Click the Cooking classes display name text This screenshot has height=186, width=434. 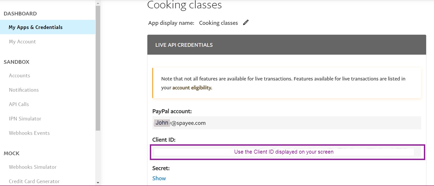click(x=218, y=23)
